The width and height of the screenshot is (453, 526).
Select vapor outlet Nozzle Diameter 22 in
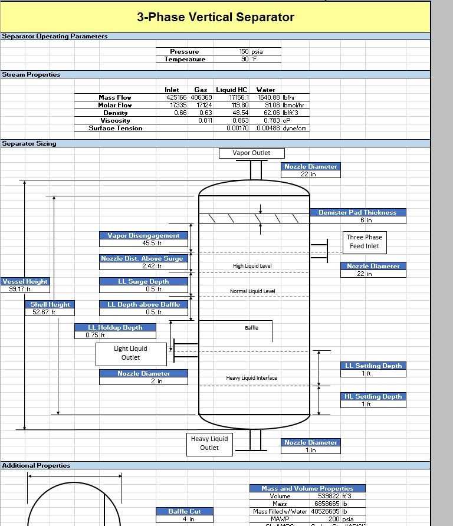point(311,174)
